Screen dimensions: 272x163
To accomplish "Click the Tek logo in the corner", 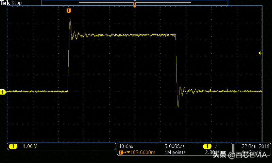I will pyautogui.click(x=6, y=3).
